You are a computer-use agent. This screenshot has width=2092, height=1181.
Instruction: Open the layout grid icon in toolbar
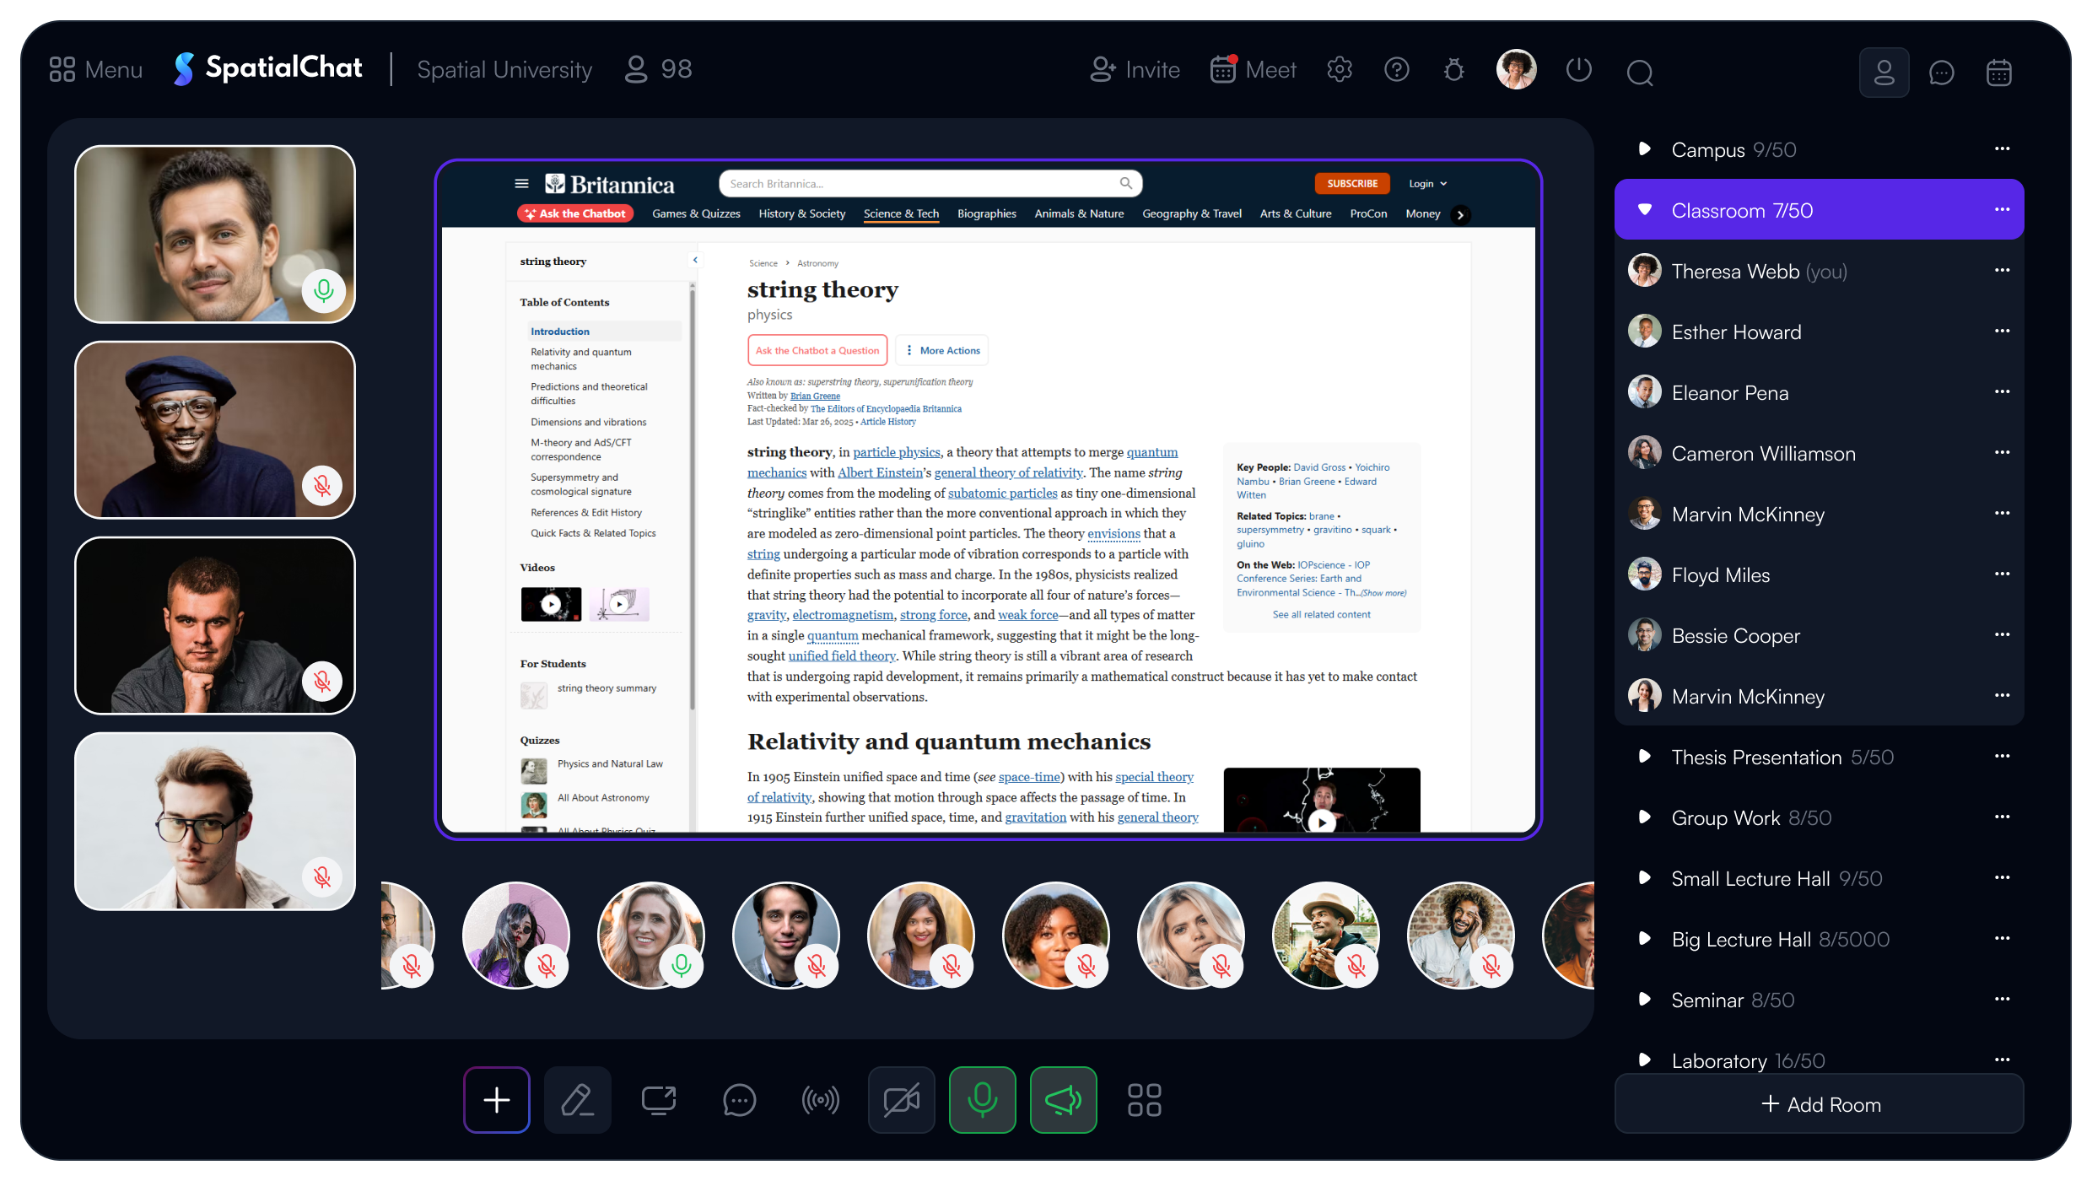(1145, 1100)
